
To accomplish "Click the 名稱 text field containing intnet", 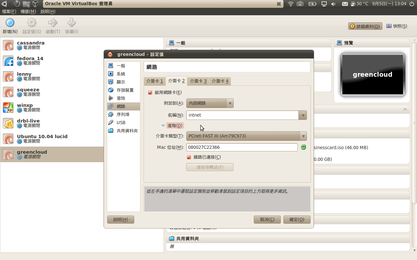I will (243, 115).
